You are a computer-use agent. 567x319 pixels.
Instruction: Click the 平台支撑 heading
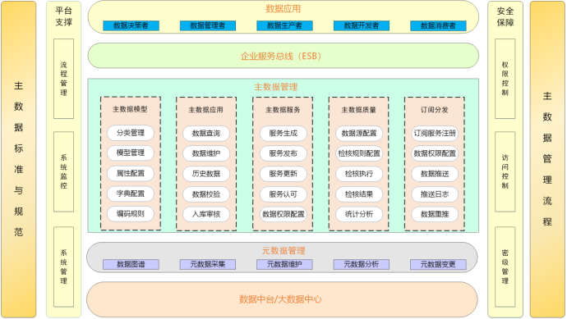point(63,16)
